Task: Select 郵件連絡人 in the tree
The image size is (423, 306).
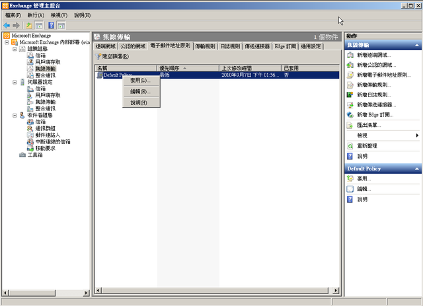Action: coord(48,135)
